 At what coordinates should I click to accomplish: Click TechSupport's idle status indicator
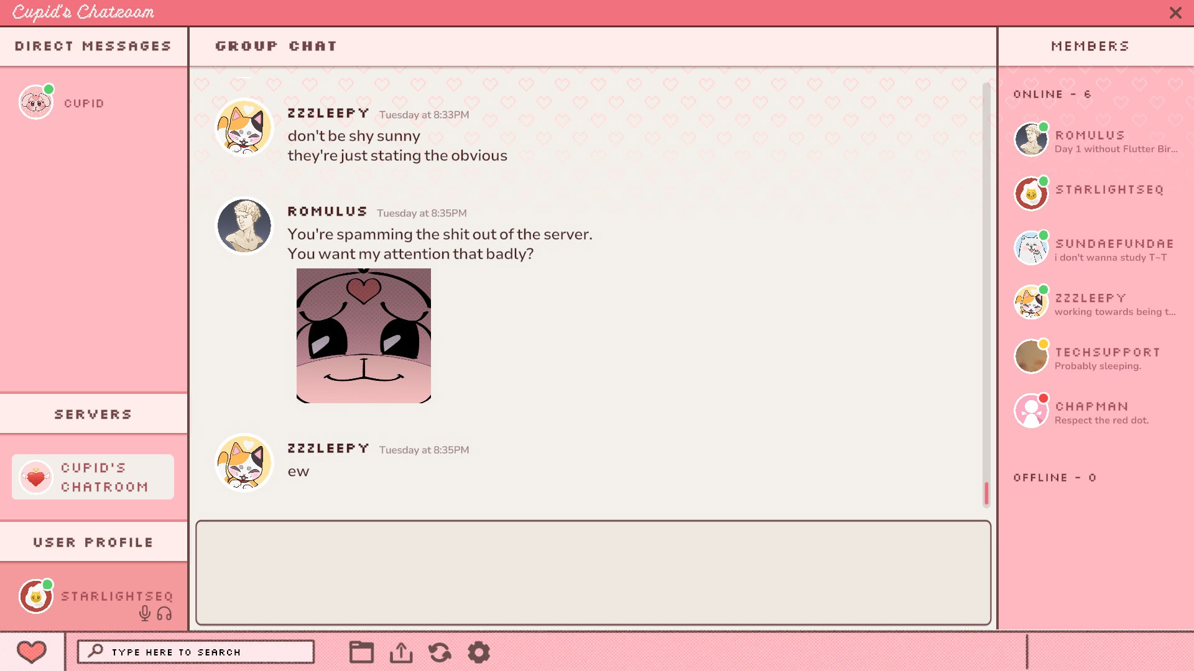[1044, 343]
